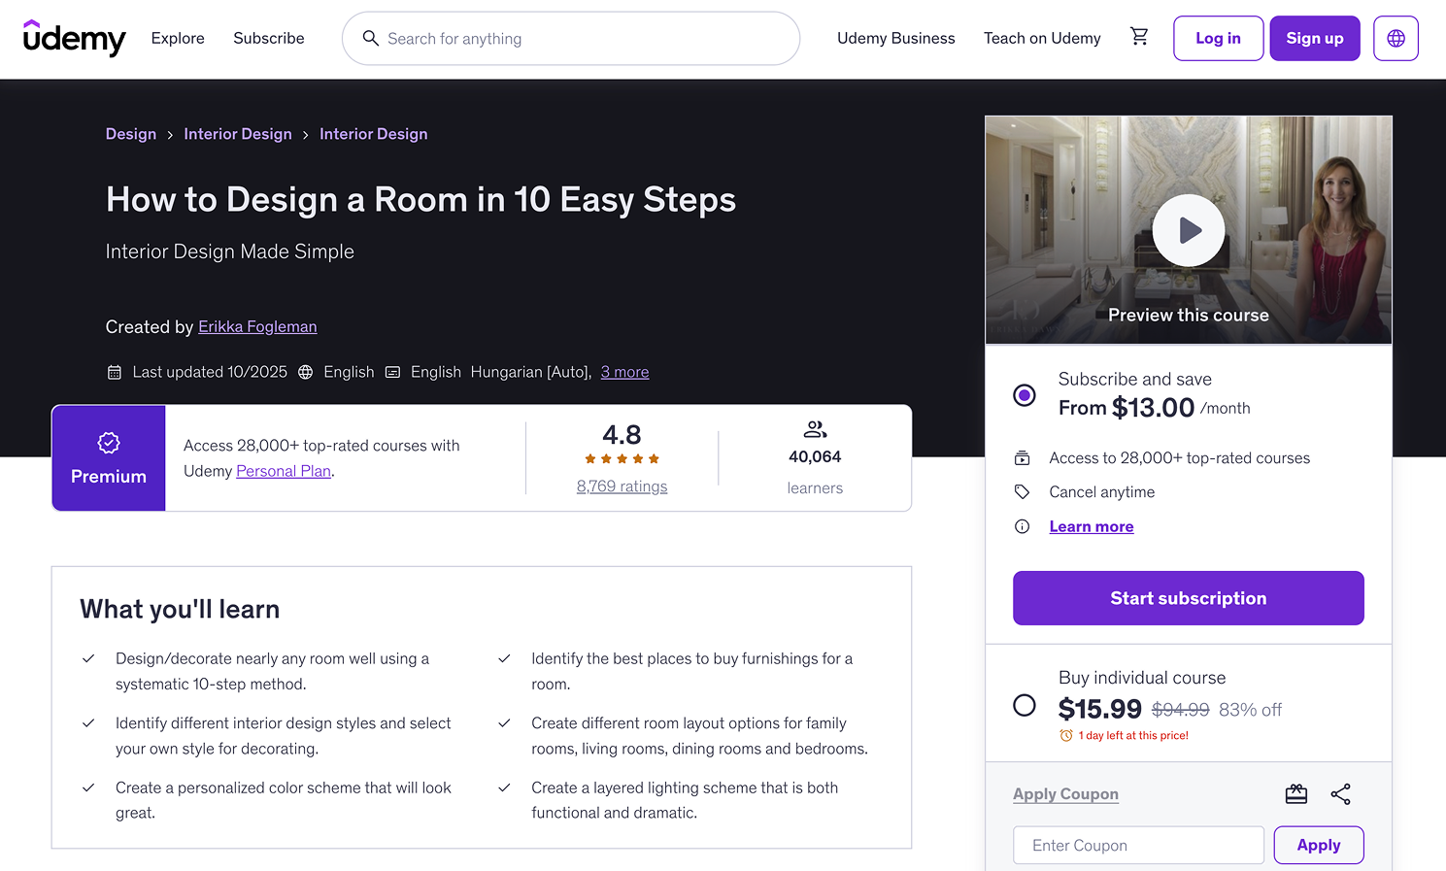
Task: Click the globe icon beside English language
Action: click(305, 372)
